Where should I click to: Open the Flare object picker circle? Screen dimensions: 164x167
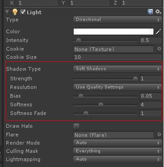coord(159,135)
